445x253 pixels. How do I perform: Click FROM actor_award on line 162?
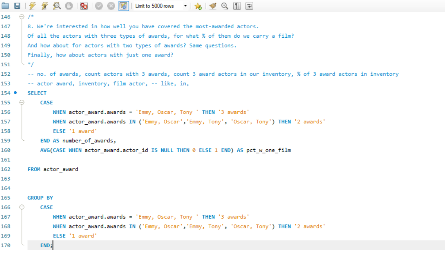53,169
